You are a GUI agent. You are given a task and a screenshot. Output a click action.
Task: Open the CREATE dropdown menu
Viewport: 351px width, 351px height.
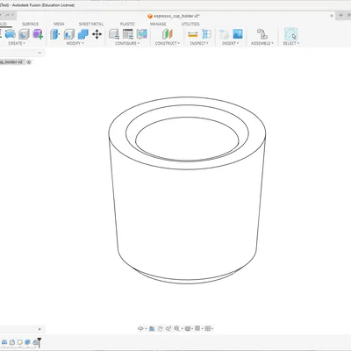click(17, 43)
